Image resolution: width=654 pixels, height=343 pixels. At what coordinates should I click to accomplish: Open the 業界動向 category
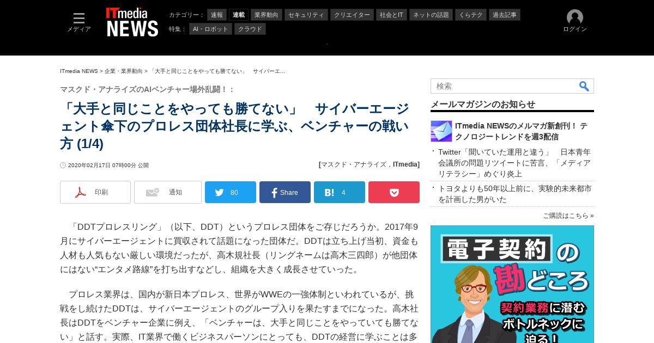pos(267,15)
